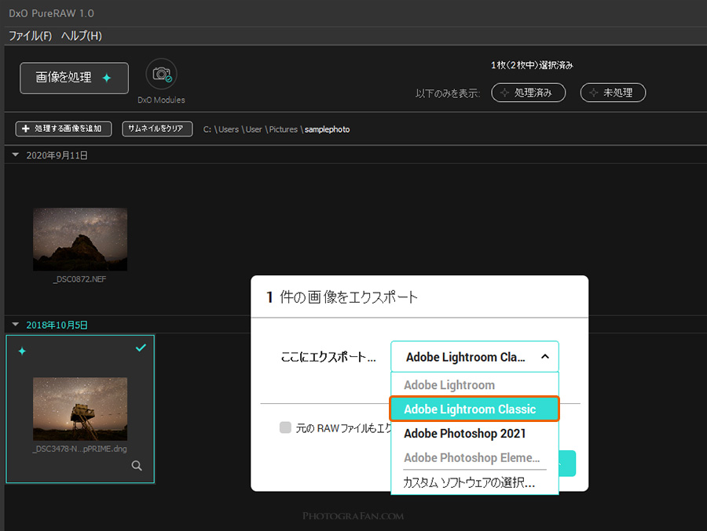This screenshot has height=531, width=707.
Task: Select the _DSC0872.NEF thumbnail
Action: [80, 239]
